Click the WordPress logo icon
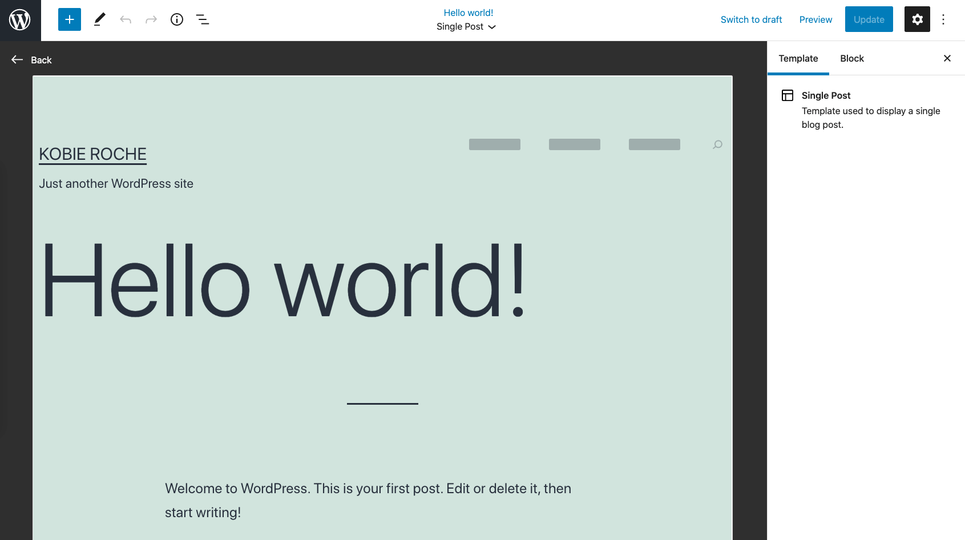The width and height of the screenshot is (965, 540). (x=20, y=20)
